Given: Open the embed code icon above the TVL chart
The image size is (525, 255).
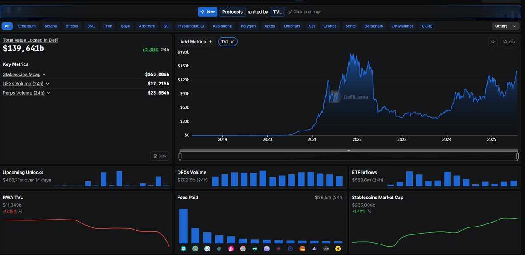Looking at the screenshot, I should pyautogui.click(x=493, y=42).
